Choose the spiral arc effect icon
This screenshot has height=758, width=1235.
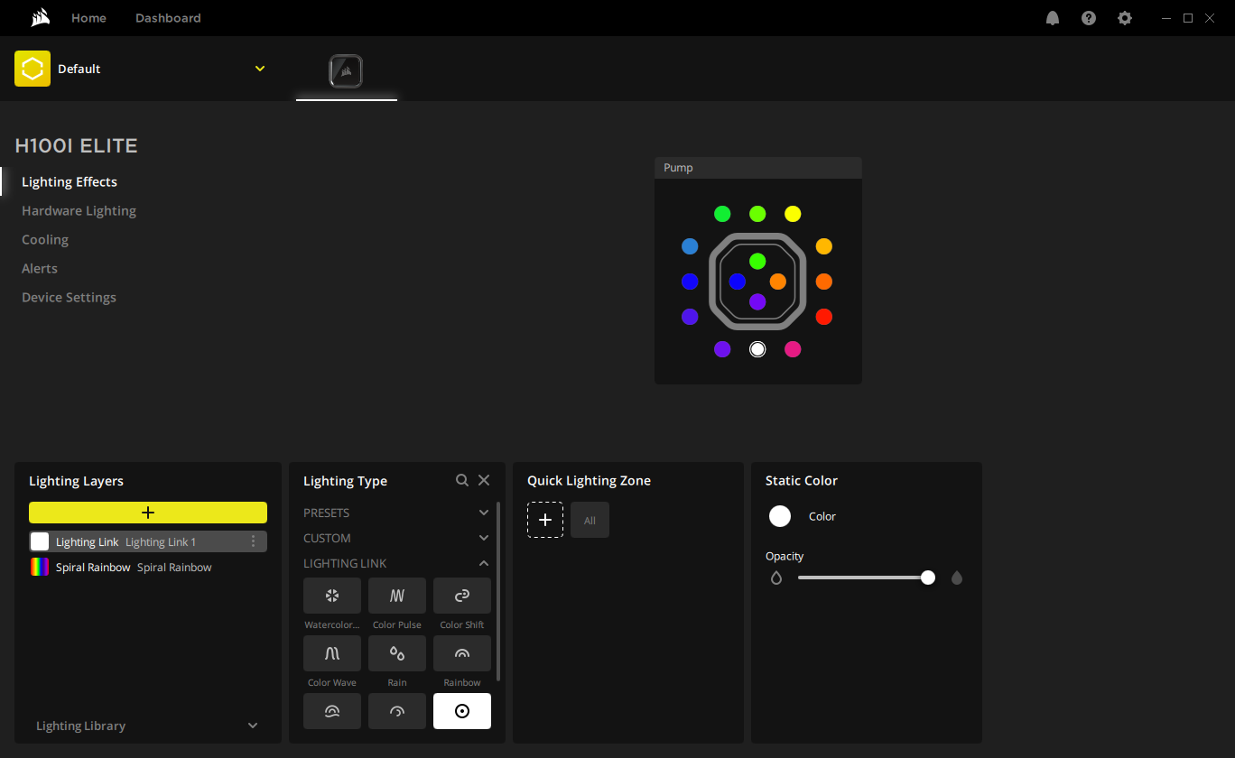(x=397, y=711)
